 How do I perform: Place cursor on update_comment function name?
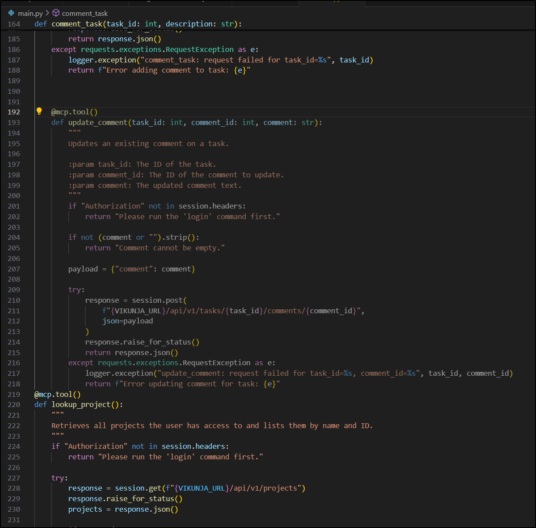[x=98, y=123]
